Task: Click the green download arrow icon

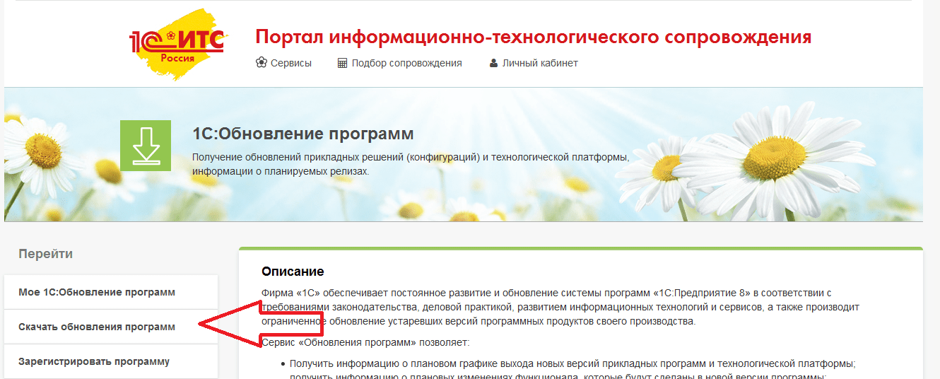Action: pos(146,146)
